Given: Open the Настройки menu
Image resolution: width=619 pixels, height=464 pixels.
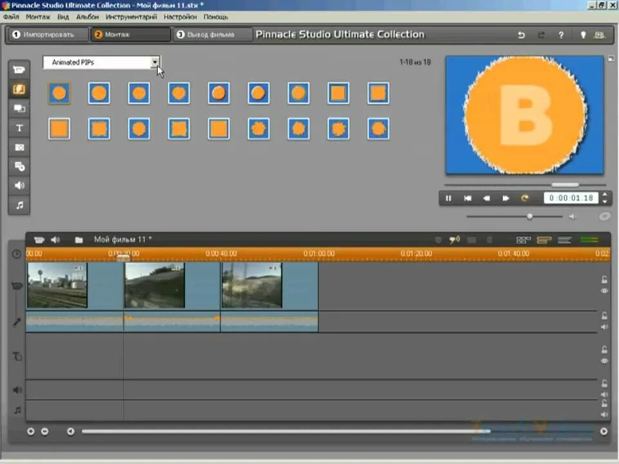Looking at the screenshot, I should click(180, 17).
